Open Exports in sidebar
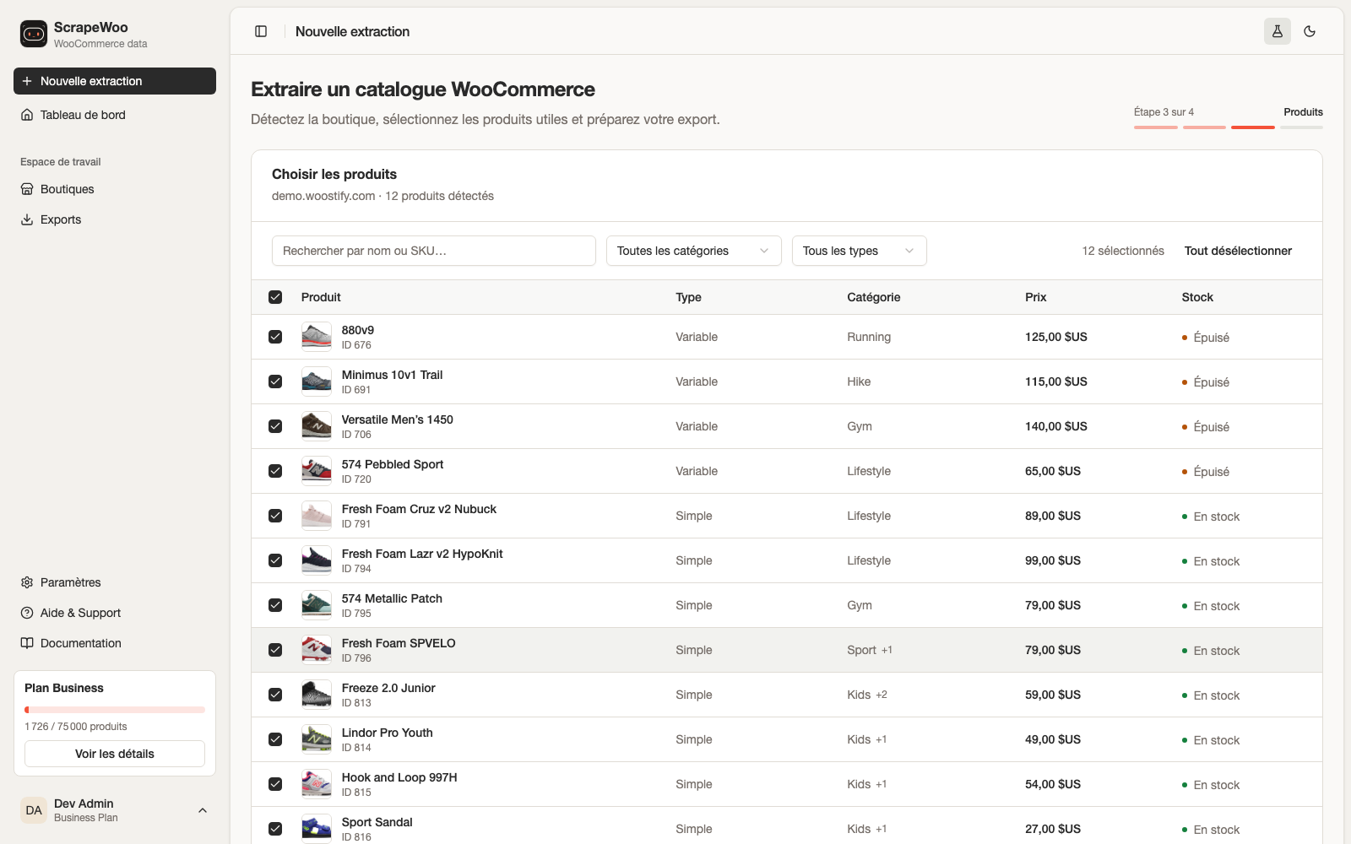 (x=115, y=219)
